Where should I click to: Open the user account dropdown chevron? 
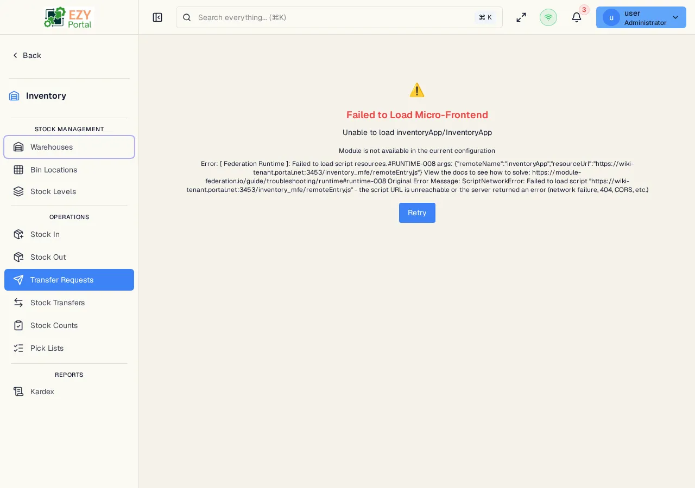click(x=675, y=17)
